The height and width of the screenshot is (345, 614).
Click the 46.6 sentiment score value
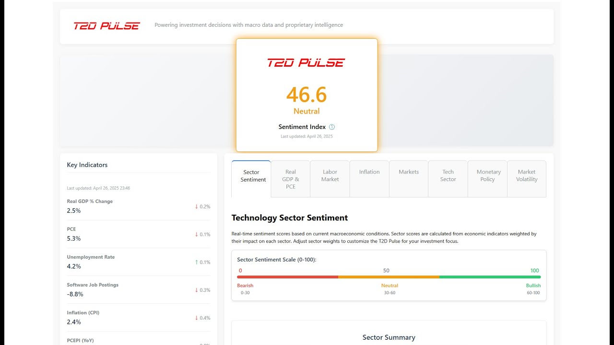coord(307,95)
